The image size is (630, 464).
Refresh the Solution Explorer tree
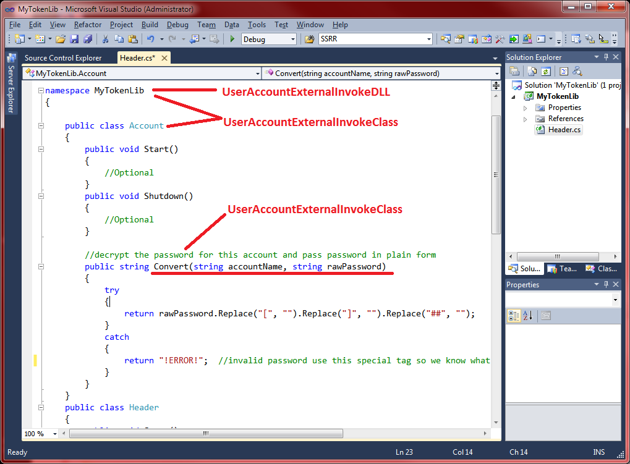click(546, 72)
